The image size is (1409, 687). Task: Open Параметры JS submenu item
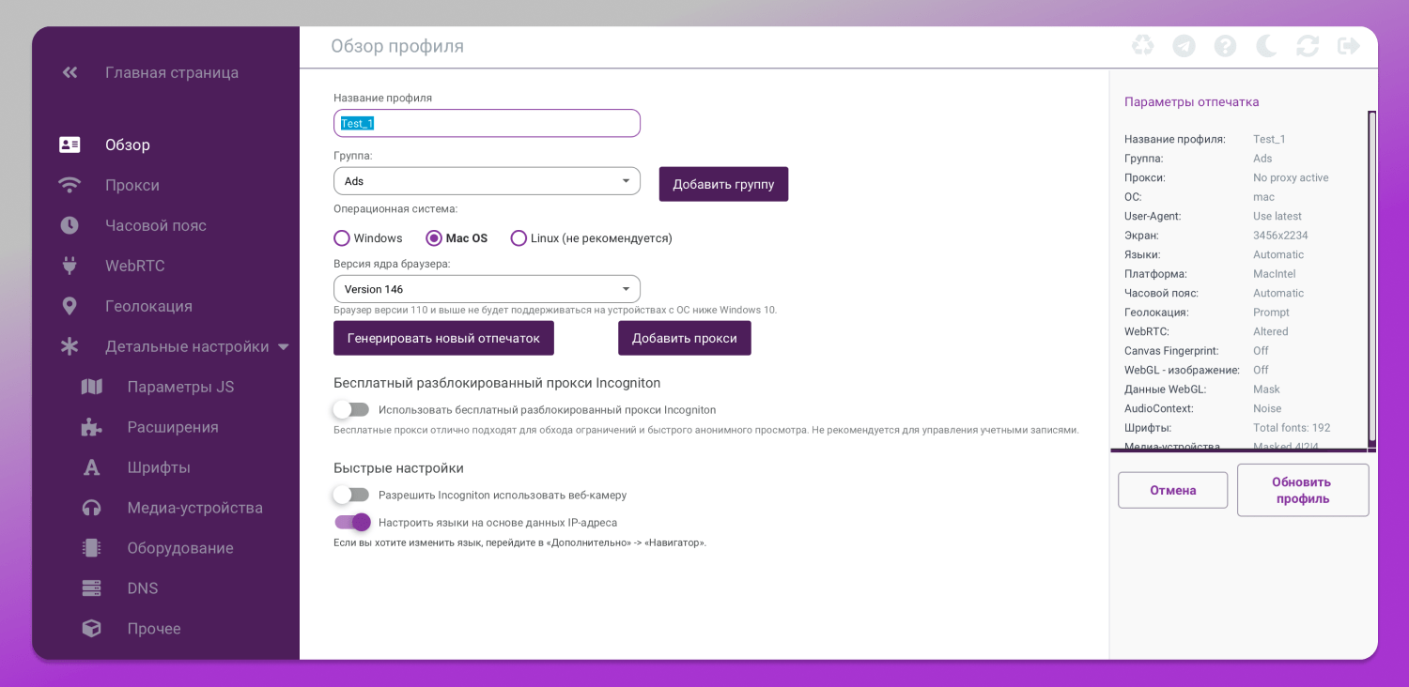click(181, 387)
